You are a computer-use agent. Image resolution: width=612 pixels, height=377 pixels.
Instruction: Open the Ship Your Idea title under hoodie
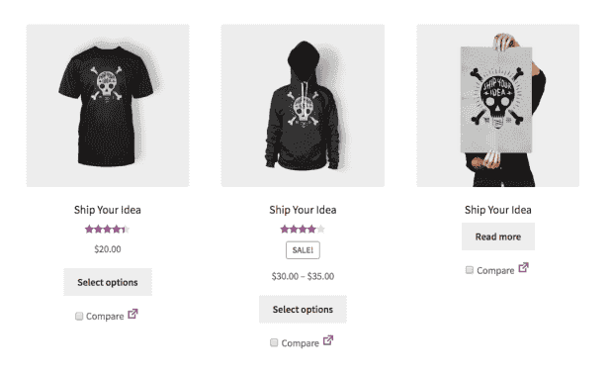coord(303,210)
